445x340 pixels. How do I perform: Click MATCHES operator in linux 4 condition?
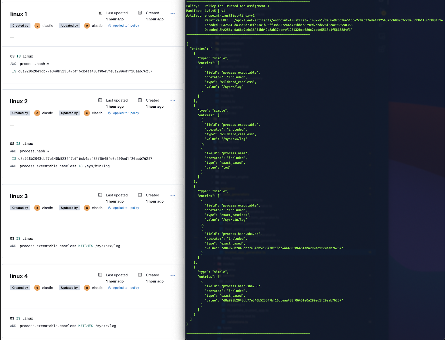tap(86, 326)
